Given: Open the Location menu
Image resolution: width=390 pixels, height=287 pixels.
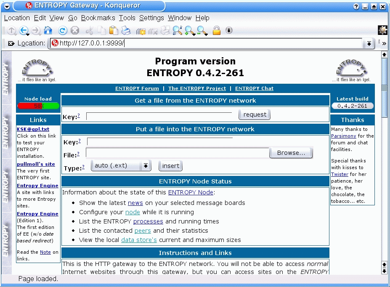Looking at the screenshot, I should point(17,18).
